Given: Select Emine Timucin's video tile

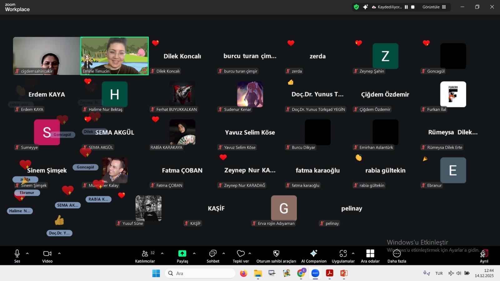Looking at the screenshot, I should (115, 56).
